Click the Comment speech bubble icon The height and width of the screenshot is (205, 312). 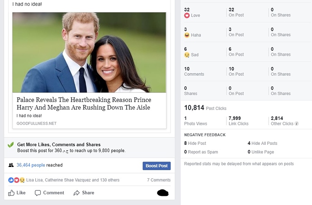point(38,193)
